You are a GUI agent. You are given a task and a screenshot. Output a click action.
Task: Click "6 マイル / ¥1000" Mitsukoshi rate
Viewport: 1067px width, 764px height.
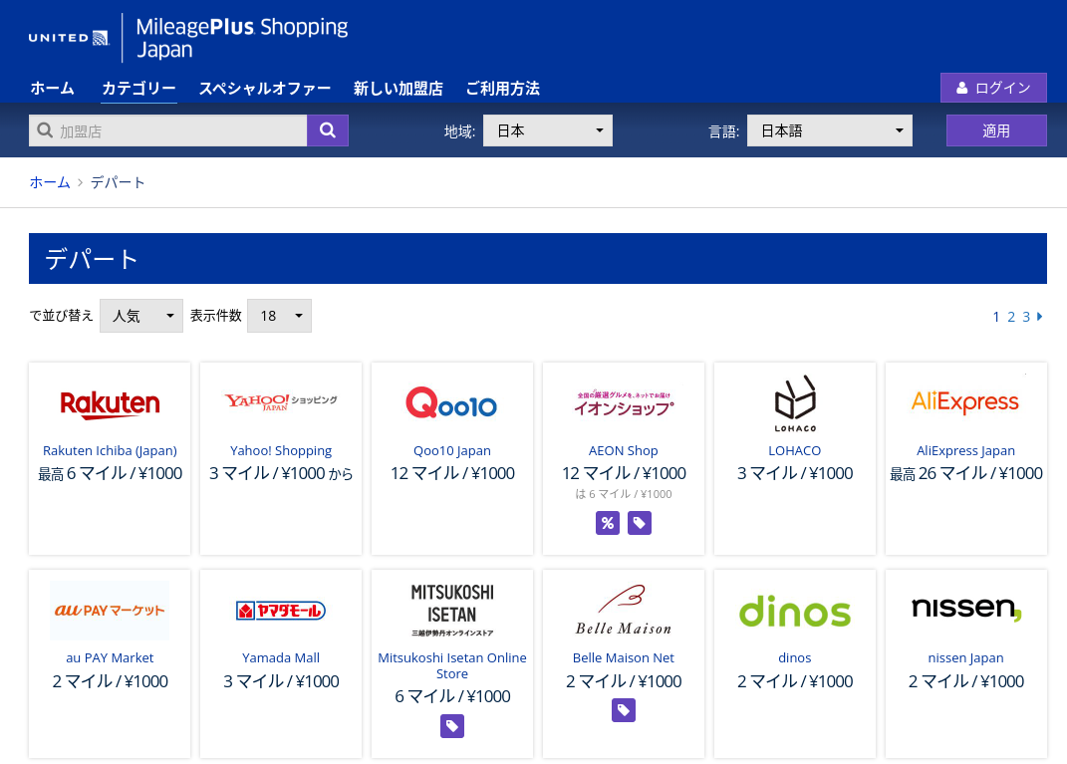pos(452,696)
